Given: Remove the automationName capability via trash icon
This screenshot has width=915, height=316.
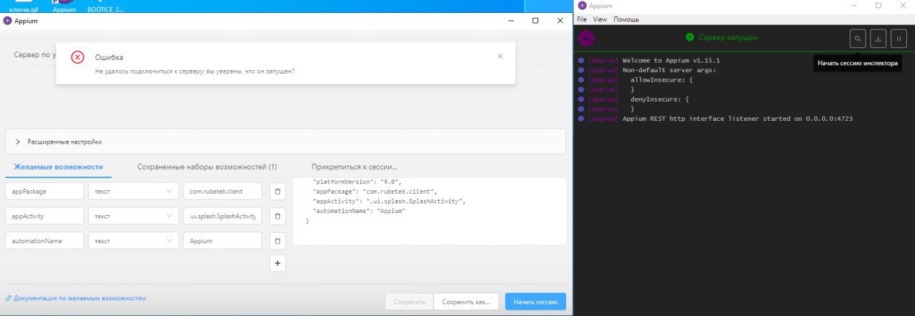Looking at the screenshot, I should 277,241.
